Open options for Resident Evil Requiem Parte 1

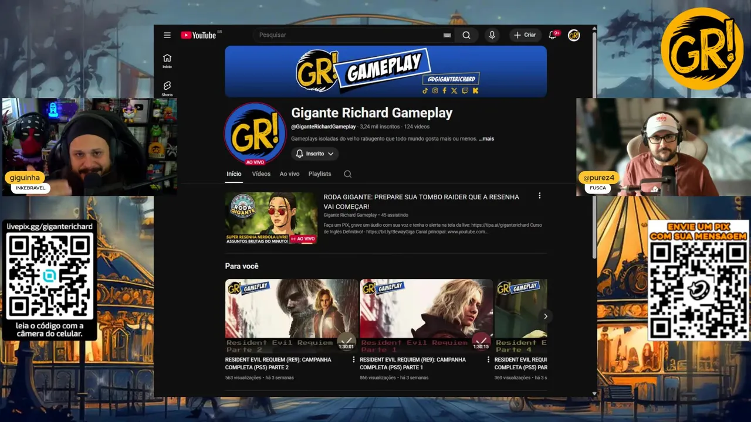click(488, 359)
